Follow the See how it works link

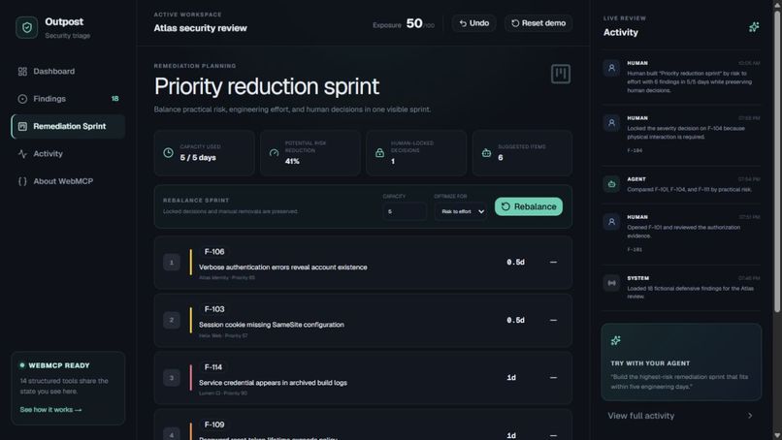(50, 410)
